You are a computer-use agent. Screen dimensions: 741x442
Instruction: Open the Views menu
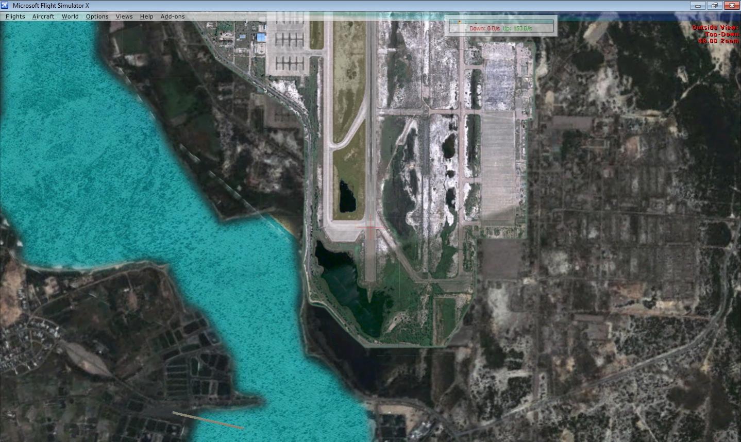[x=124, y=16]
